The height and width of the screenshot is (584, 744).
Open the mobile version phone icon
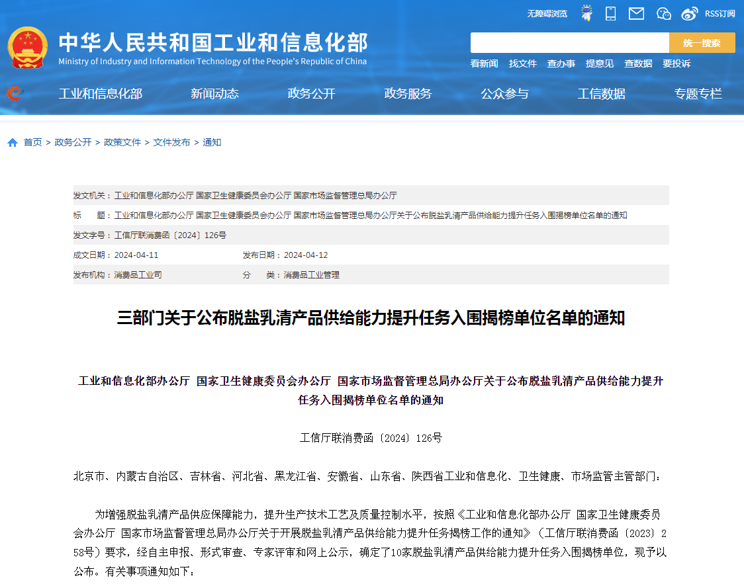tap(610, 13)
